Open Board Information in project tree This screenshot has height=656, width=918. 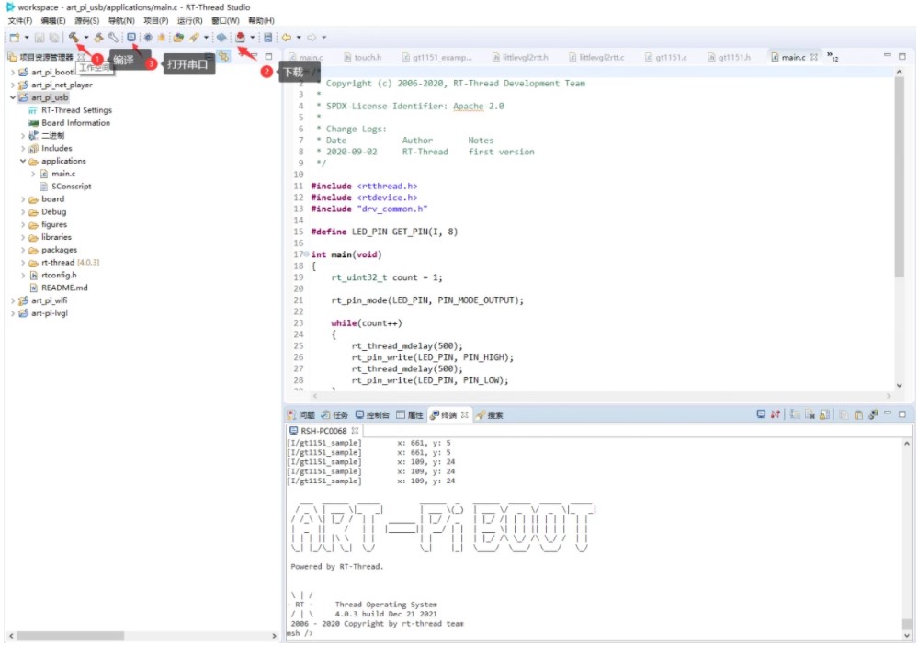click(x=75, y=123)
